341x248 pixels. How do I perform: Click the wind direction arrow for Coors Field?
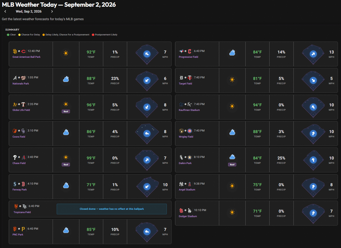pos(147,133)
